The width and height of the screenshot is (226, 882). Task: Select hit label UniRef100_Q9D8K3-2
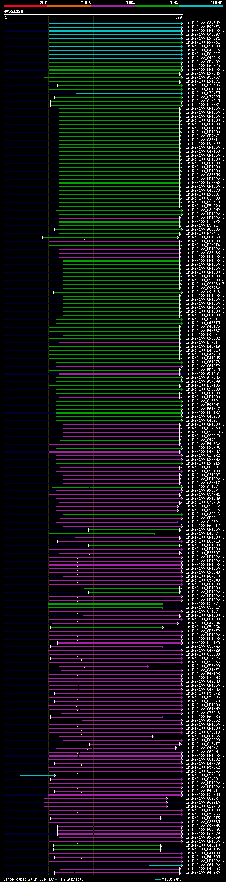205,432
